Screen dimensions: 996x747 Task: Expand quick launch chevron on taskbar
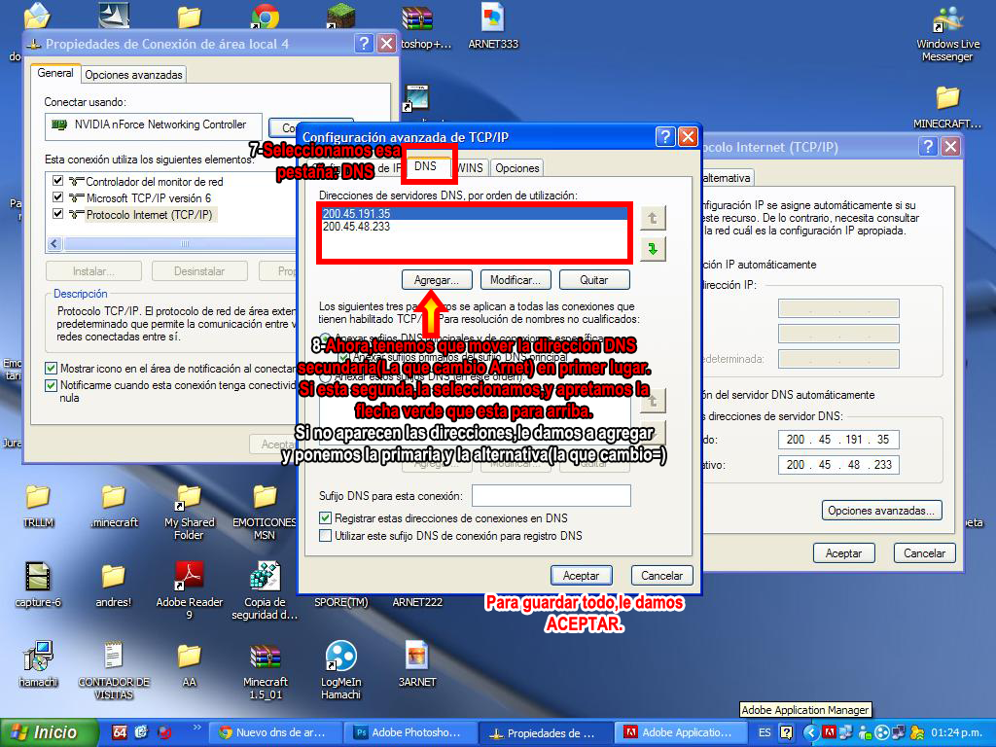click(196, 728)
